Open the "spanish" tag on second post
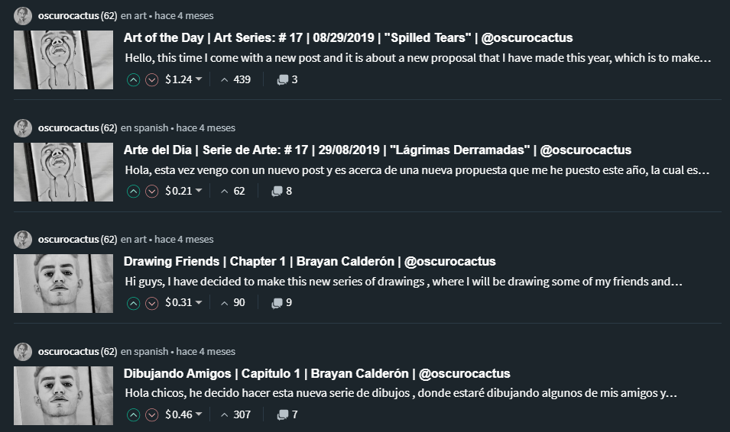 click(x=151, y=128)
